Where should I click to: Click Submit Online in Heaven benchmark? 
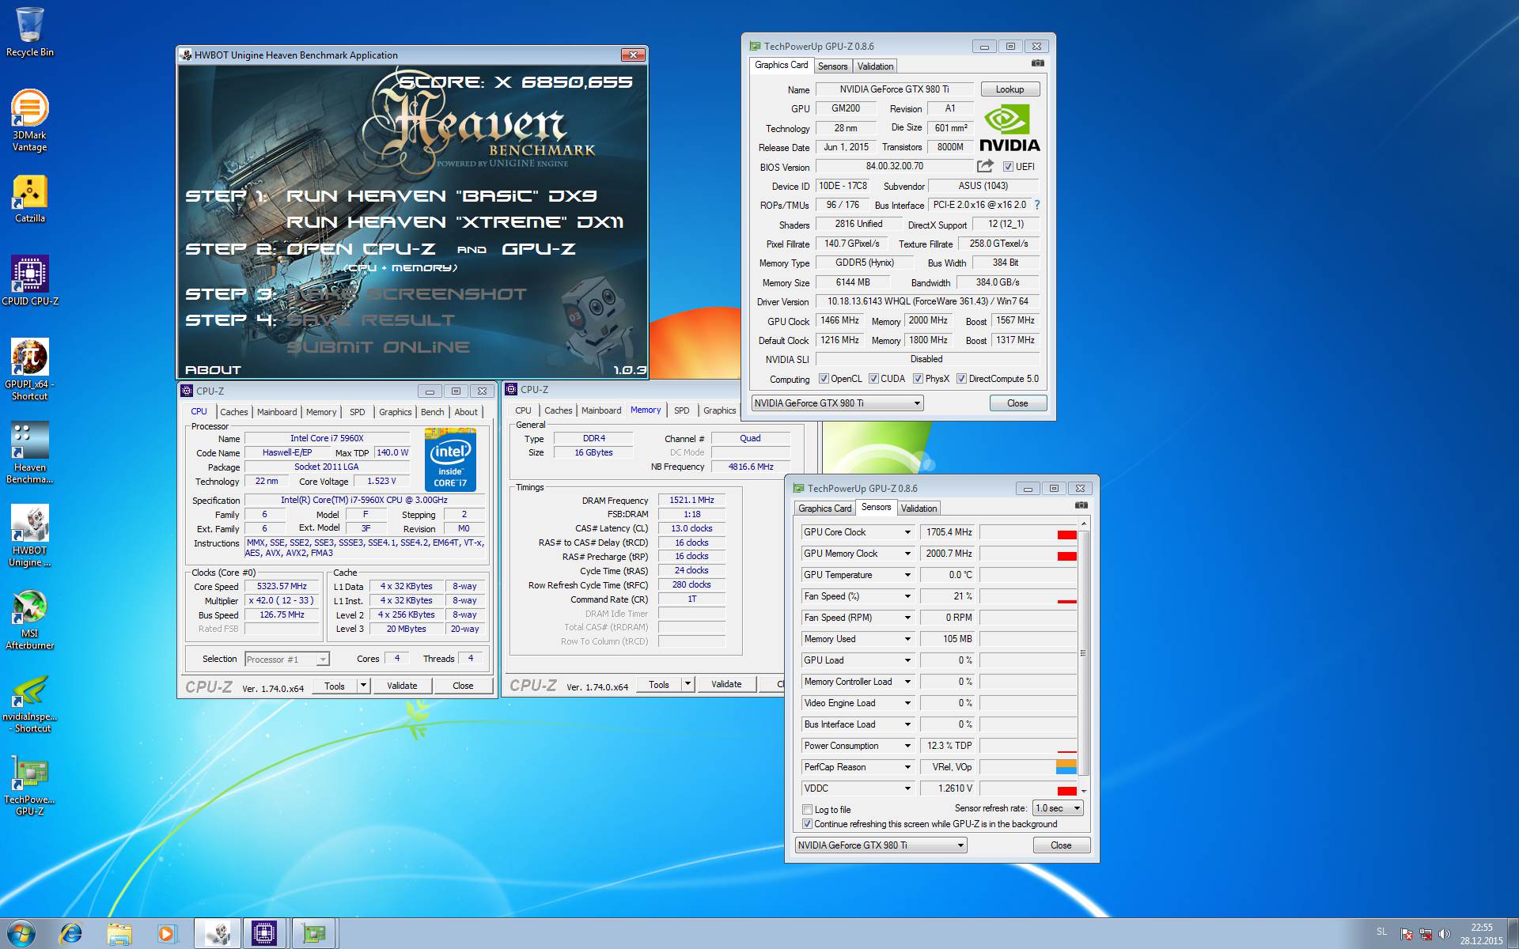click(x=378, y=347)
